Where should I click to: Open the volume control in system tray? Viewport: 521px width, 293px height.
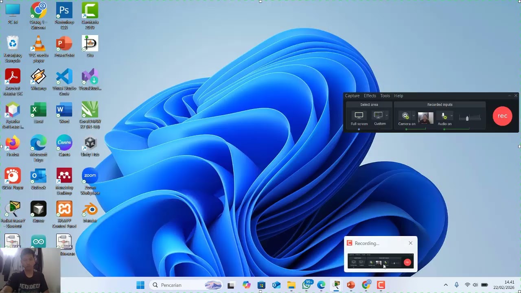pos(475,285)
